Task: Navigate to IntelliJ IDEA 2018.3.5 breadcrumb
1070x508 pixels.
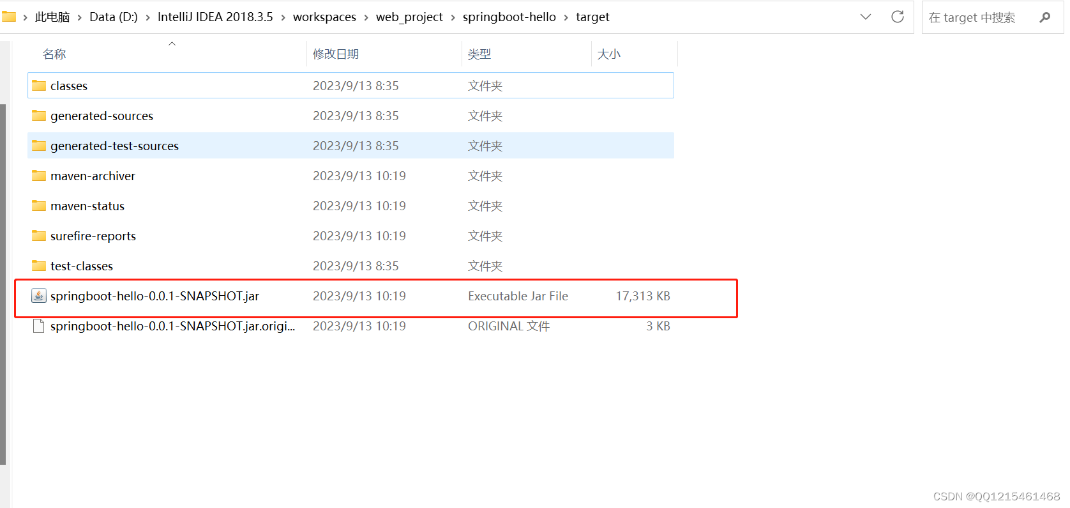Action: tap(215, 17)
